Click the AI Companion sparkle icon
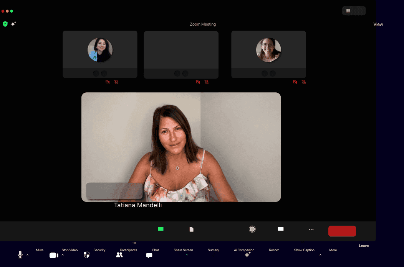The height and width of the screenshot is (267, 404). [x=247, y=254]
